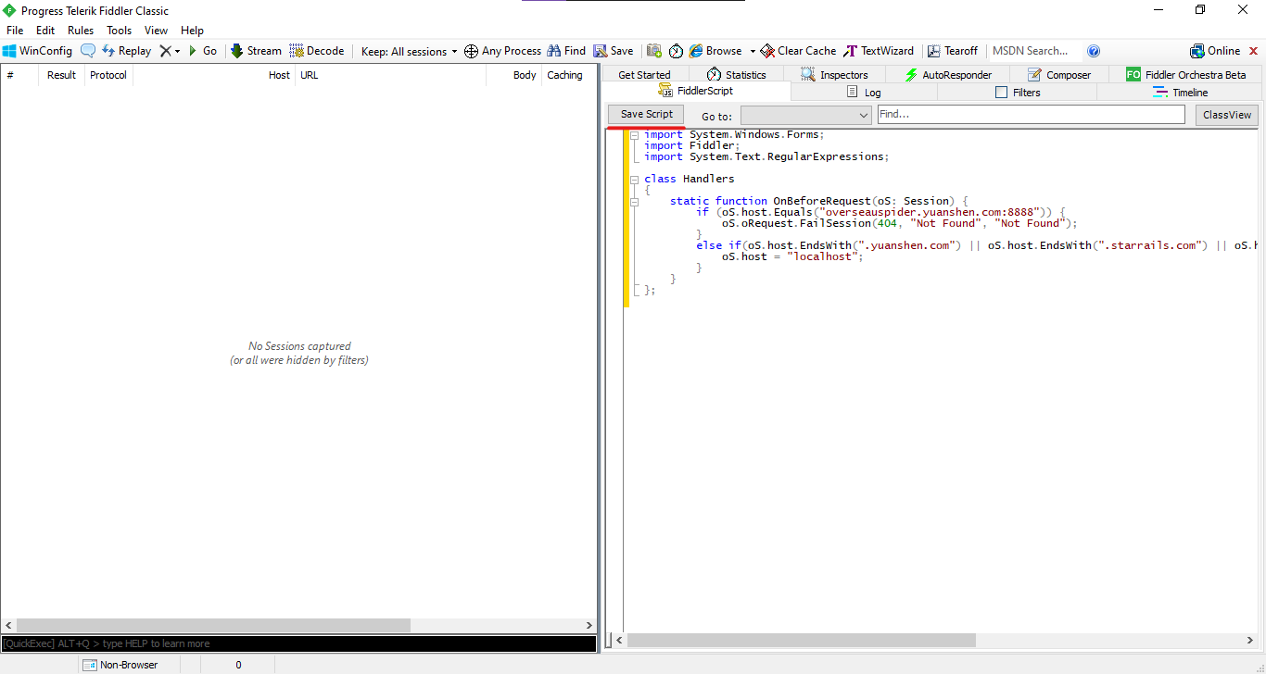The height and width of the screenshot is (674, 1266).
Task: Click the 'class Handlers' code line
Action: [x=690, y=179]
